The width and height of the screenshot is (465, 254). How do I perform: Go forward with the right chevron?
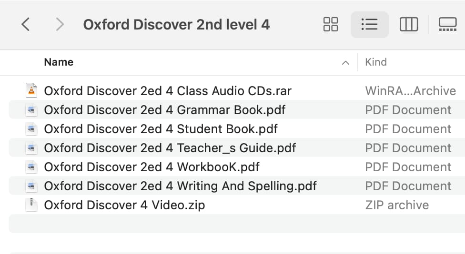click(60, 24)
